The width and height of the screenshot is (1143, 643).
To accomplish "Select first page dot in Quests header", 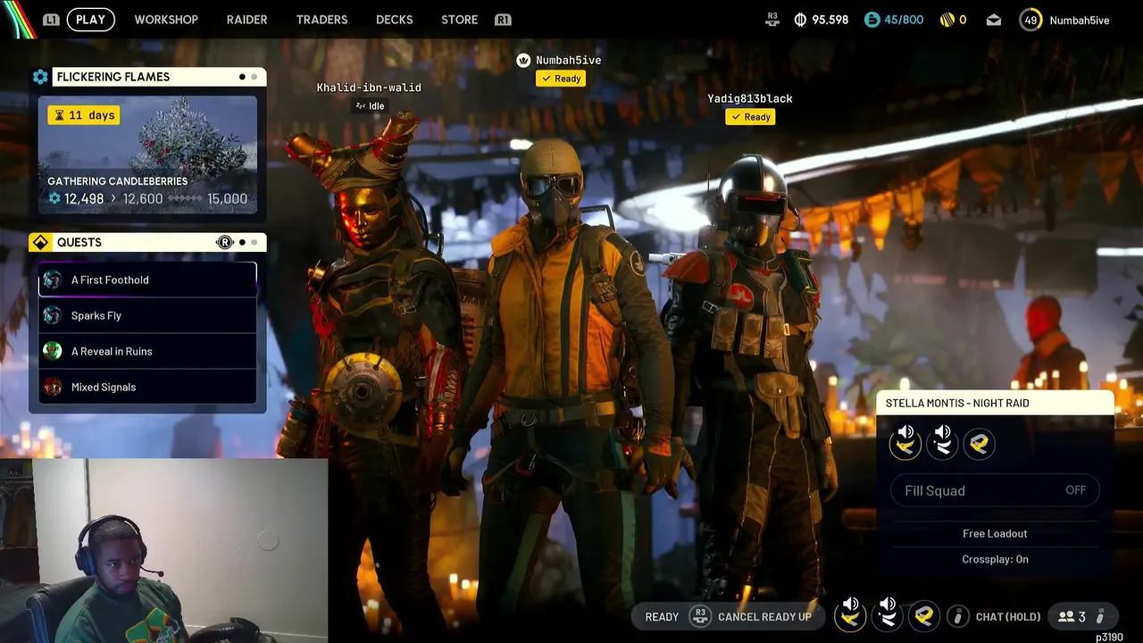I will (x=242, y=242).
